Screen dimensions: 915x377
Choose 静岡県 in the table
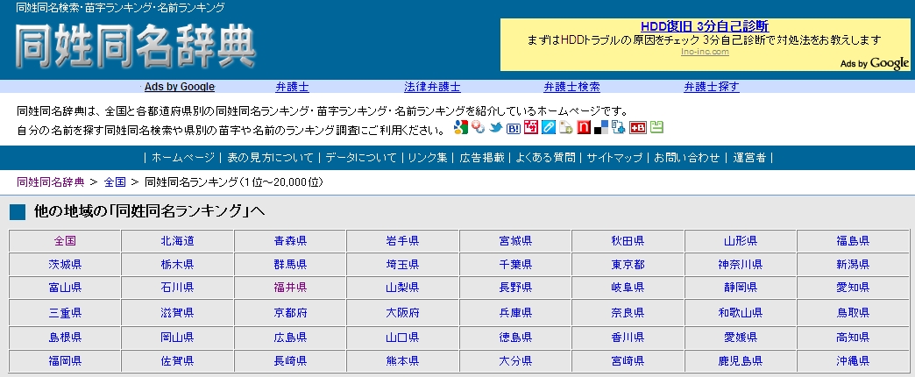click(x=740, y=287)
